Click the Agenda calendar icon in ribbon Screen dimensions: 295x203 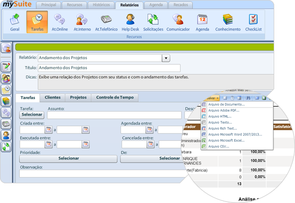(202, 22)
